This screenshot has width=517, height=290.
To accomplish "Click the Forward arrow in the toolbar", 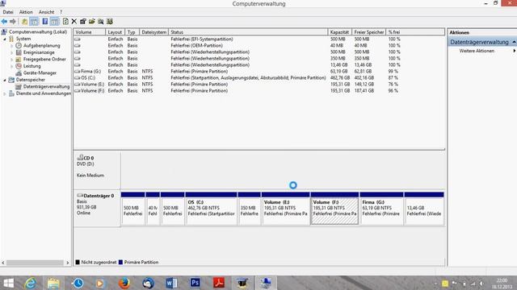I will point(13,22).
